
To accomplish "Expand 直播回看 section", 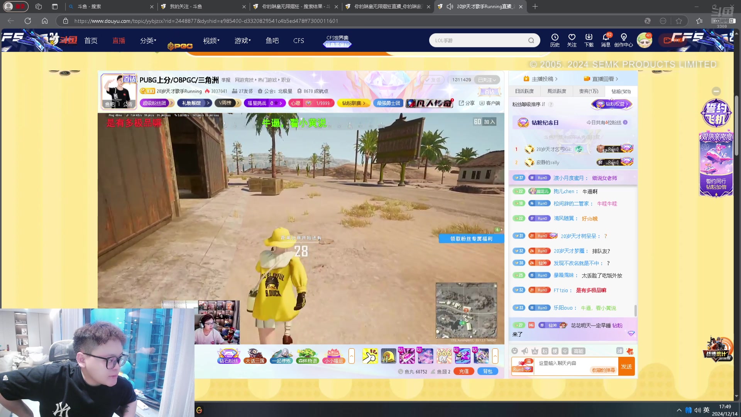I will coord(601,79).
